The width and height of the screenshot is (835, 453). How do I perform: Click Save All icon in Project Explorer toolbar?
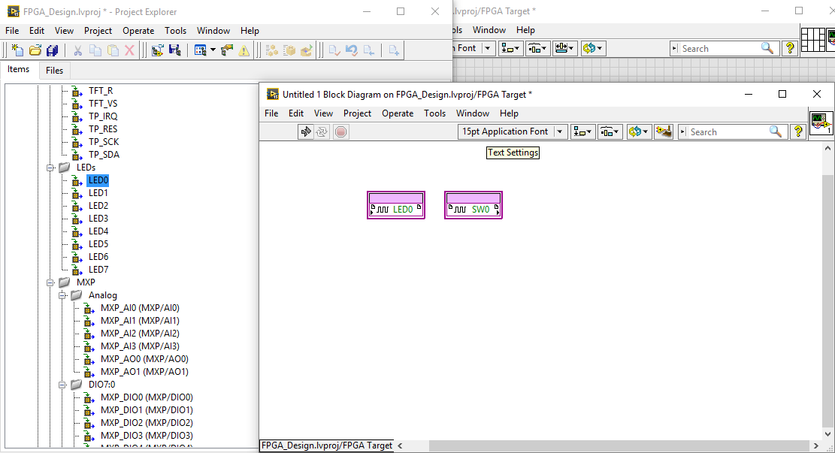pos(52,50)
